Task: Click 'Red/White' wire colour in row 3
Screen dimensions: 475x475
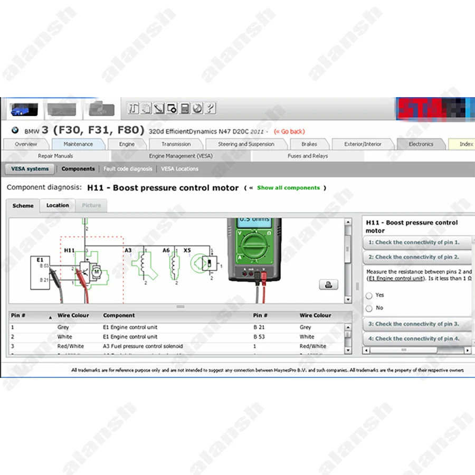Action: pyautogui.click(x=71, y=346)
